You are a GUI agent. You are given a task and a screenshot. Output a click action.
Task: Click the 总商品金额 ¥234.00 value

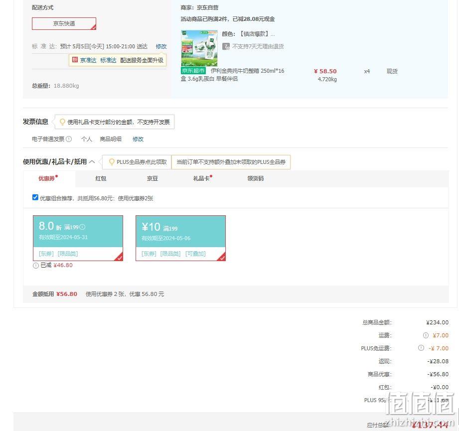[437, 322]
